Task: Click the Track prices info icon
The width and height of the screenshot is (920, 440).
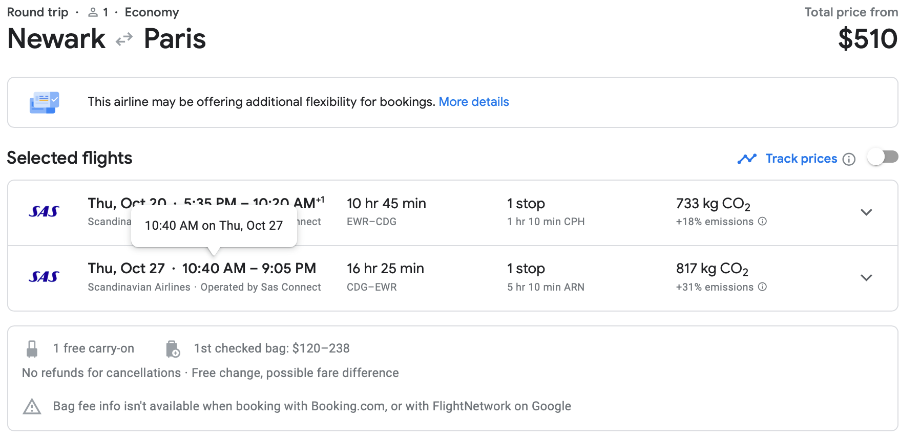Action: pyautogui.click(x=849, y=159)
